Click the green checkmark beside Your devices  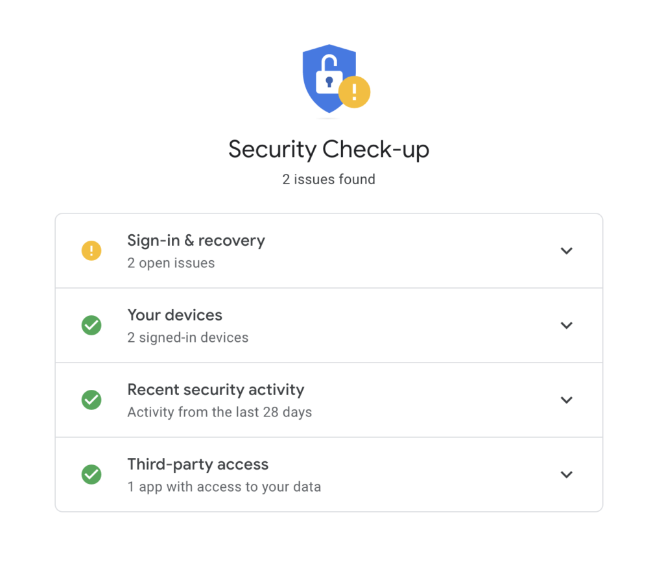[x=91, y=325]
